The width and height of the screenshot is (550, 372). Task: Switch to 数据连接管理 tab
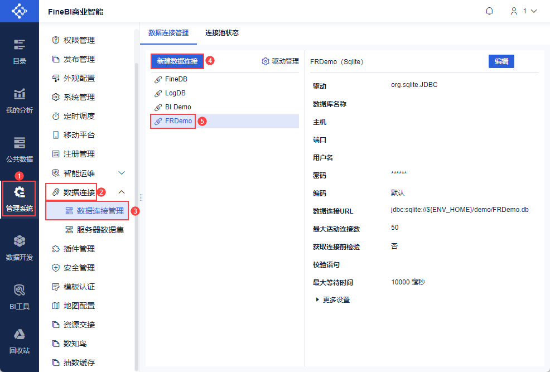point(168,32)
